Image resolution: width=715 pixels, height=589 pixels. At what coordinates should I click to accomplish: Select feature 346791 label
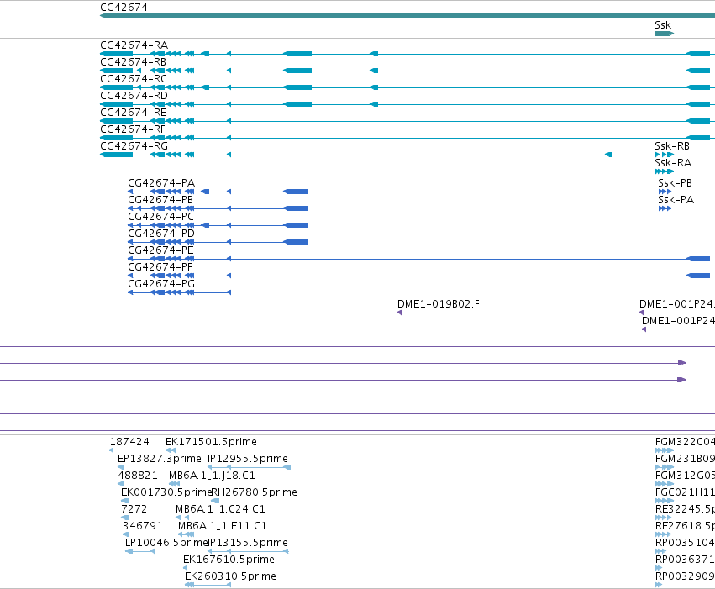pyautogui.click(x=143, y=527)
